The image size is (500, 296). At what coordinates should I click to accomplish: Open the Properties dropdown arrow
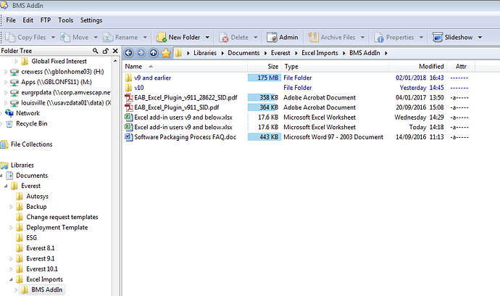click(x=421, y=37)
